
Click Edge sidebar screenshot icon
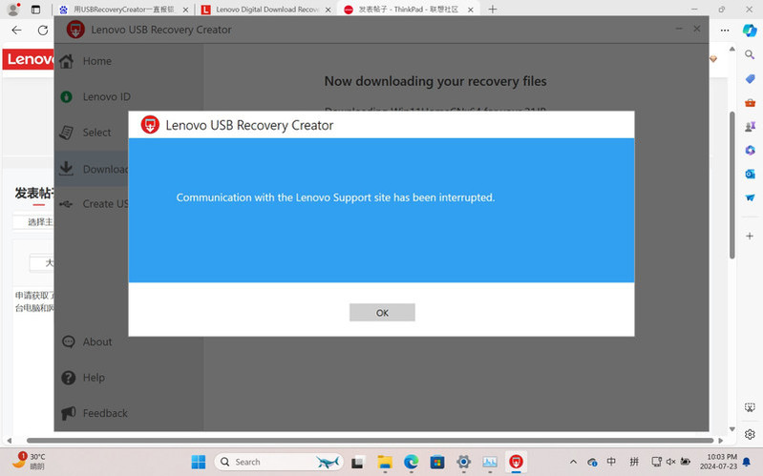click(x=750, y=407)
